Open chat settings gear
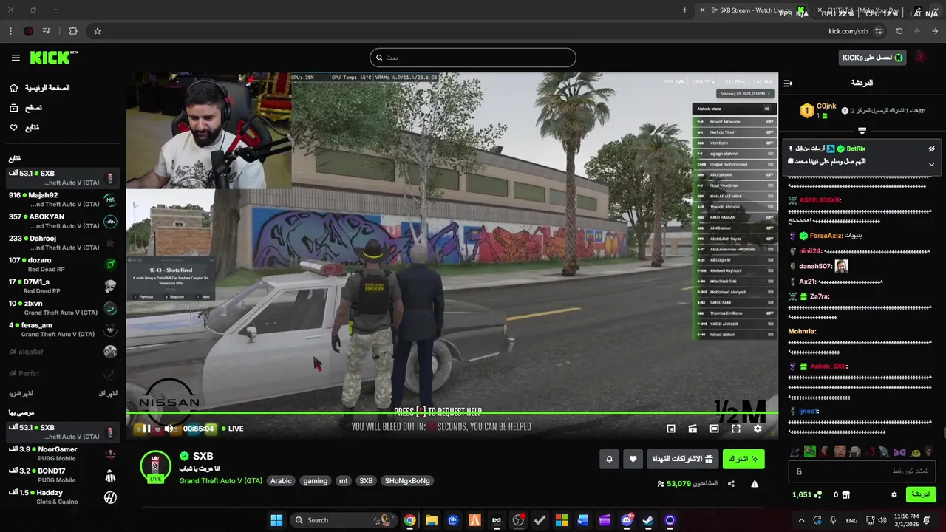 (894, 494)
